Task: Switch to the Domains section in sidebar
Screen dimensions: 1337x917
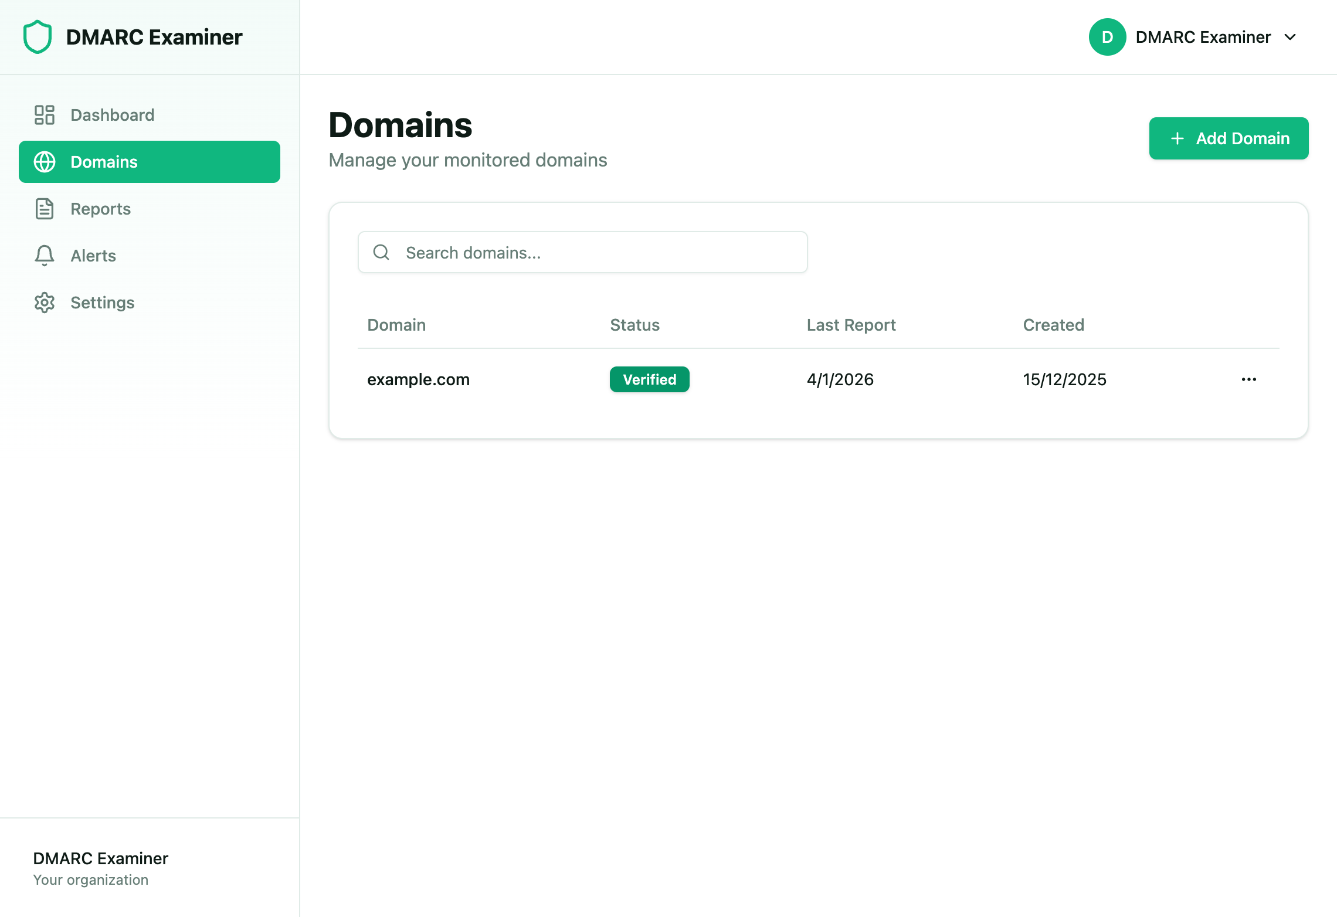Action: pos(104,162)
